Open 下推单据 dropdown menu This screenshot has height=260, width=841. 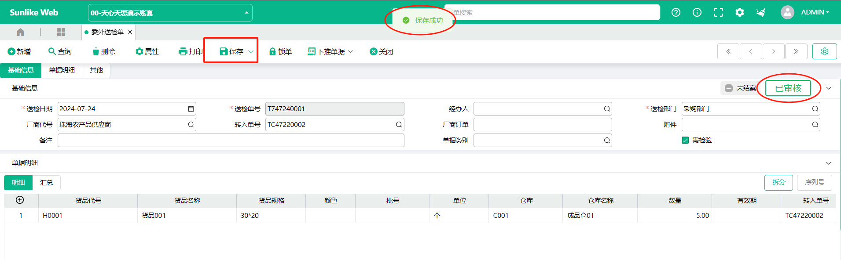pyautogui.click(x=330, y=51)
